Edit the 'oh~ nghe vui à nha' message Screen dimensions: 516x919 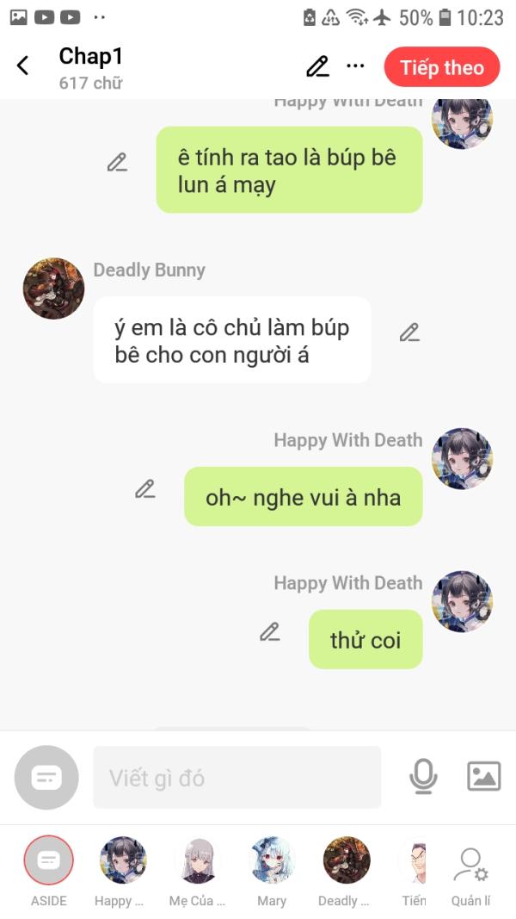click(x=145, y=489)
